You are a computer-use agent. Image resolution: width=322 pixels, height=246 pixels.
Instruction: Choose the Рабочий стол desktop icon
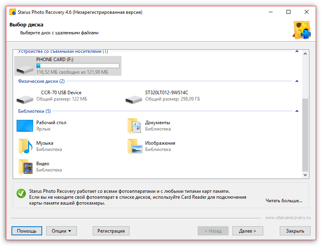(x=24, y=126)
